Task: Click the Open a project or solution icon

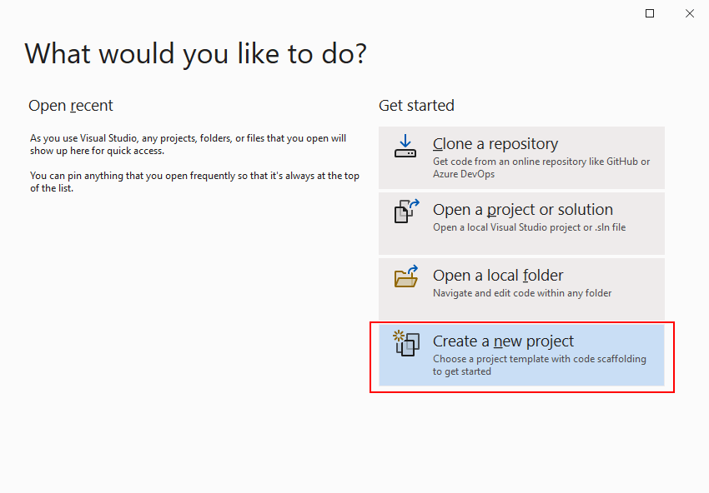Action: (406, 212)
